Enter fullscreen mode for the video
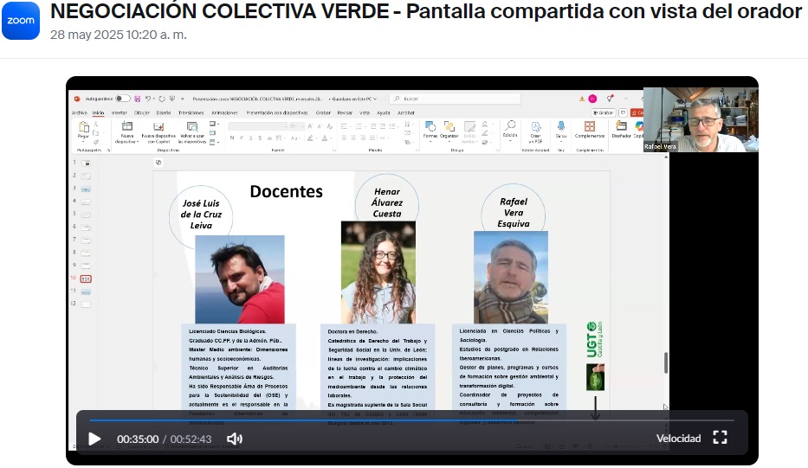This screenshot has width=808, height=468. point(720,438)
